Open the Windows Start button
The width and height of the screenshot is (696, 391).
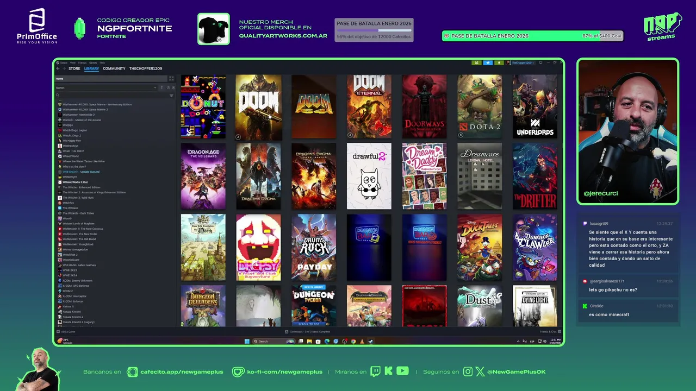(x=247, y=341)
